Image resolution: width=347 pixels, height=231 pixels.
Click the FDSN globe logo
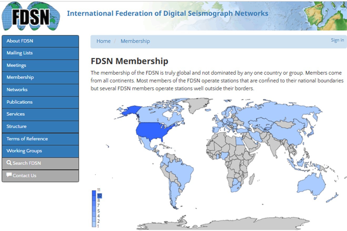(31, 16)
